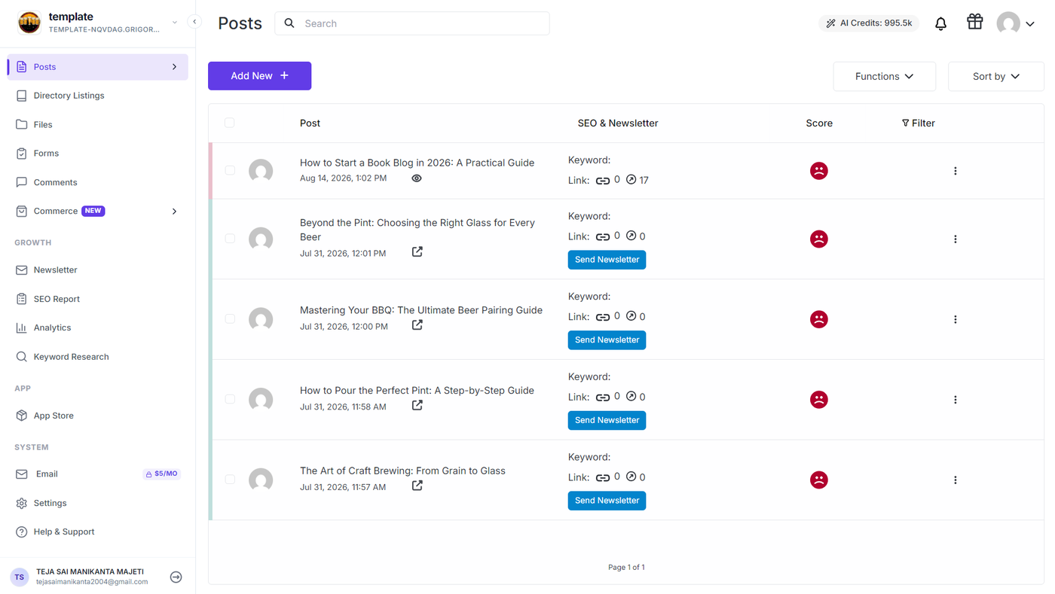Open external link for Craft Brewing post

tap(417, 486)
